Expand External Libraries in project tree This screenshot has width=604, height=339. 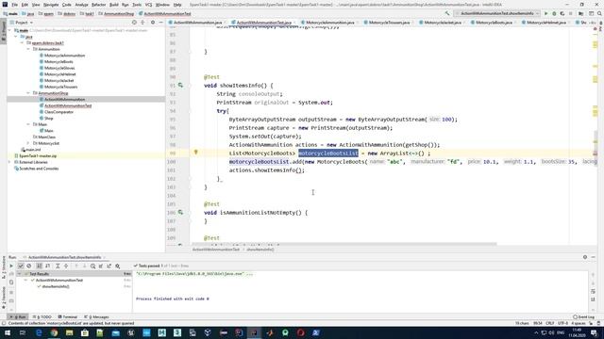point(9,162)
